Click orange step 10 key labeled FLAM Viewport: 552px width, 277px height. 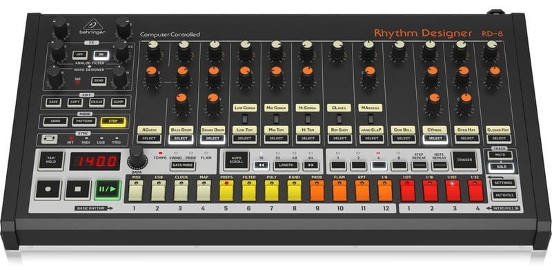(x=339, y=190)
